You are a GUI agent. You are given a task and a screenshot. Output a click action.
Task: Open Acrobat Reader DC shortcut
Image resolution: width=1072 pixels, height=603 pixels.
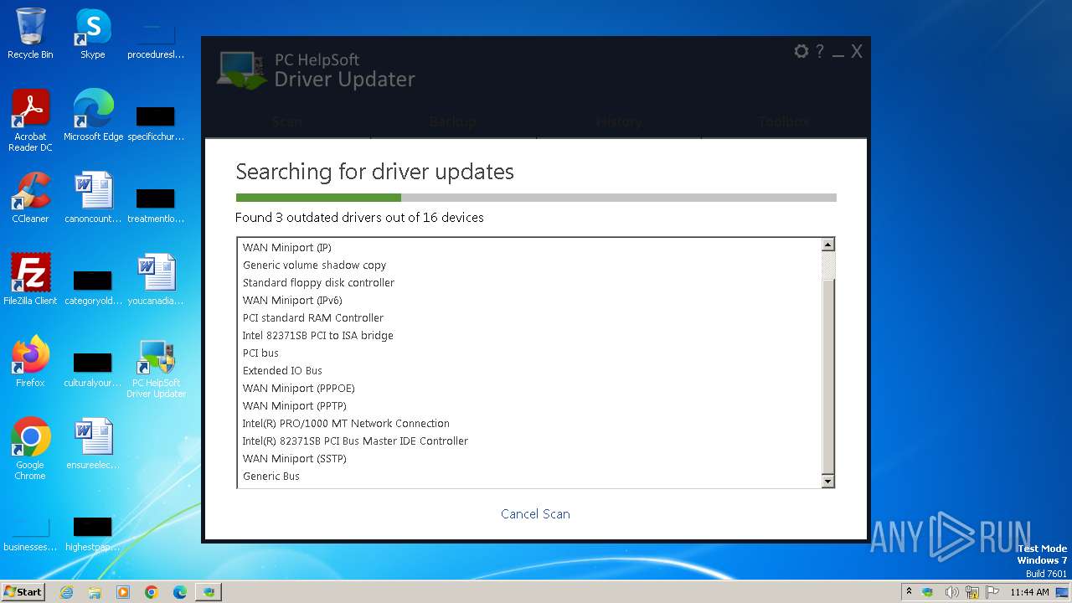coord(30,121)
